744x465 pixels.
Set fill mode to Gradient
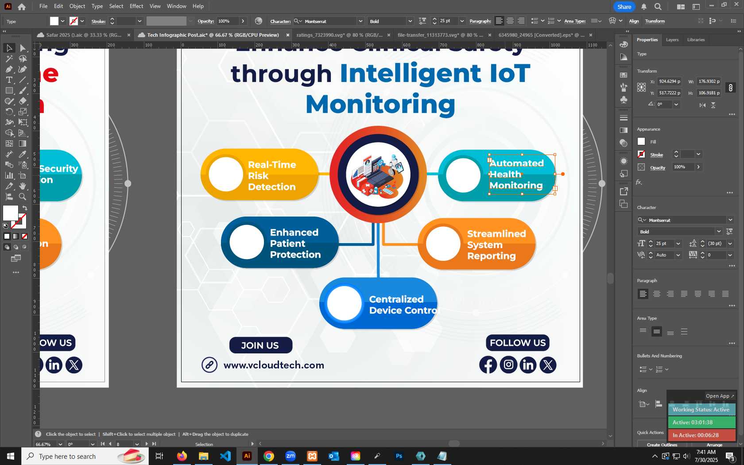click(x=15, y=236)
